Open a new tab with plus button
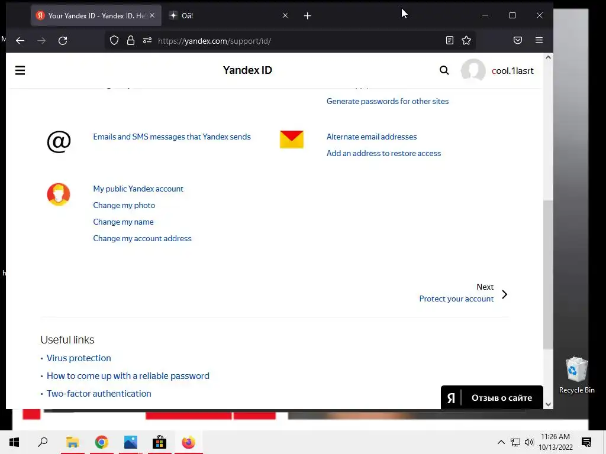The width and height of the screenshot is (606, 454). (307, 16)
